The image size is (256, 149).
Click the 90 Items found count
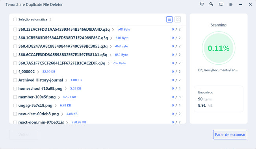pos(205,99)
